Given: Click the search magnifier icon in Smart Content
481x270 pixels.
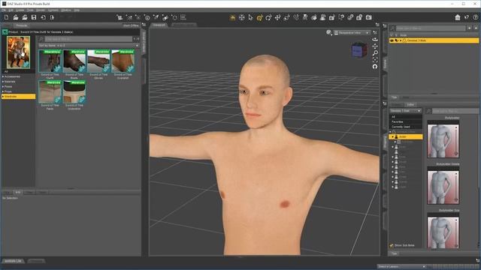Looking at the screenshot, I should click(x=41, y=39).
